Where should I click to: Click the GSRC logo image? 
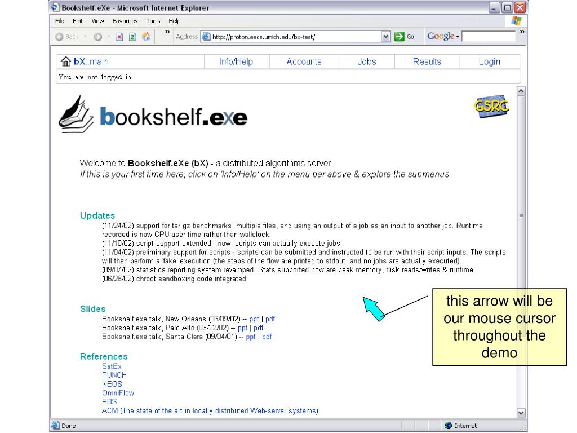[x=492, y=107]
